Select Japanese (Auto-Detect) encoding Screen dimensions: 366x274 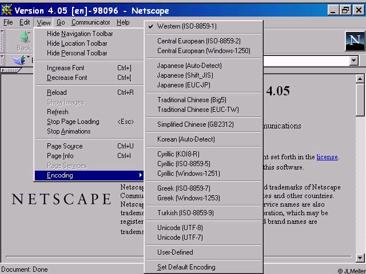click(x=189, y=66)
